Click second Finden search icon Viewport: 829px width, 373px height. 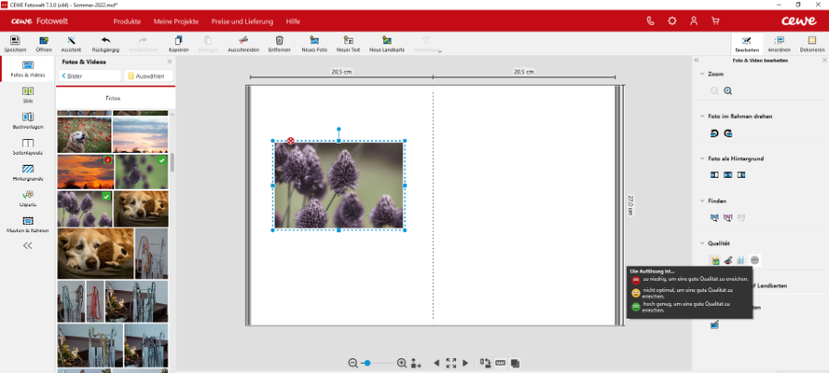[728, 217]
